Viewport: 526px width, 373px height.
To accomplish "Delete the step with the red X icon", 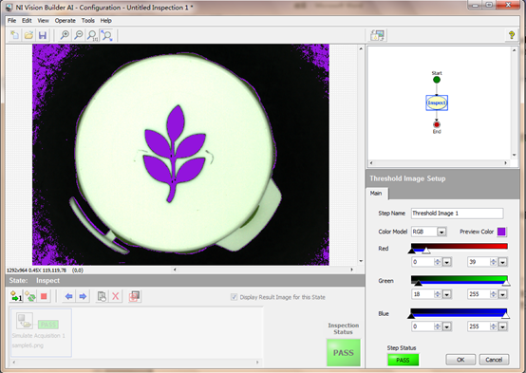I will click(x=116, y=296).
